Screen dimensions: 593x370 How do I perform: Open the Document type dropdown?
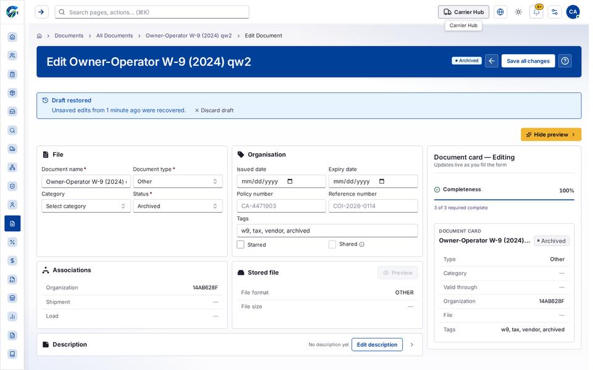[178, 181]
